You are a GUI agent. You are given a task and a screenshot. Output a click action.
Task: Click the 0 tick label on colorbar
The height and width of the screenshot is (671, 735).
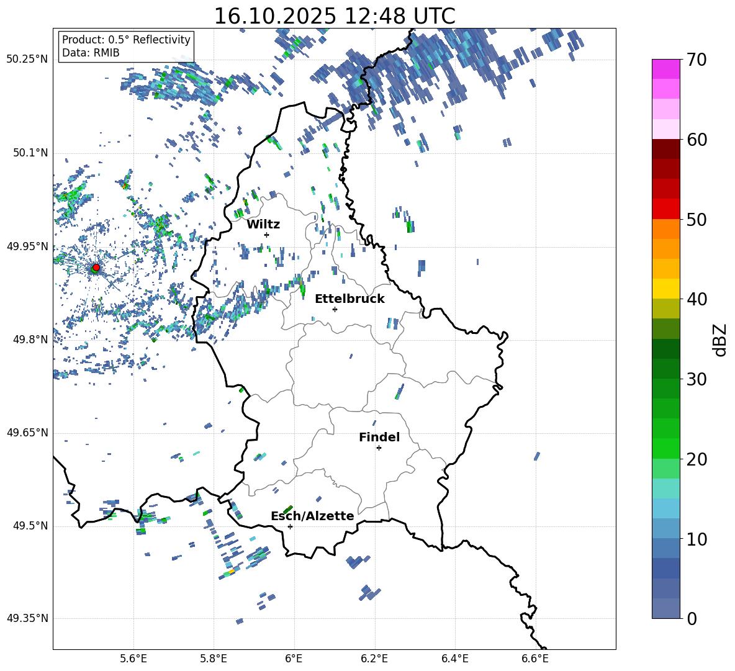click(692, 618)
